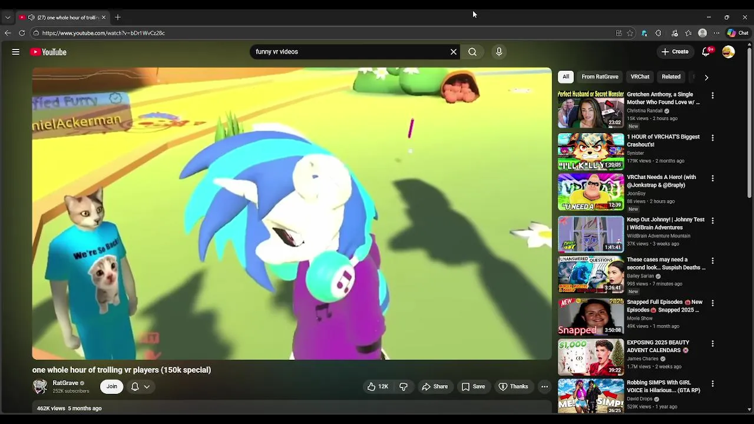Click the browser address bar URL
Viewport: 754px width, 424px height.
(x=104, y=33)
